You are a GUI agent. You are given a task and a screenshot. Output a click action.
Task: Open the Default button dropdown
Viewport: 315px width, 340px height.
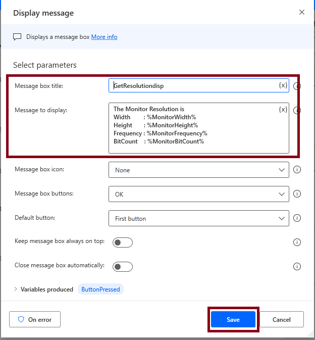199,218
